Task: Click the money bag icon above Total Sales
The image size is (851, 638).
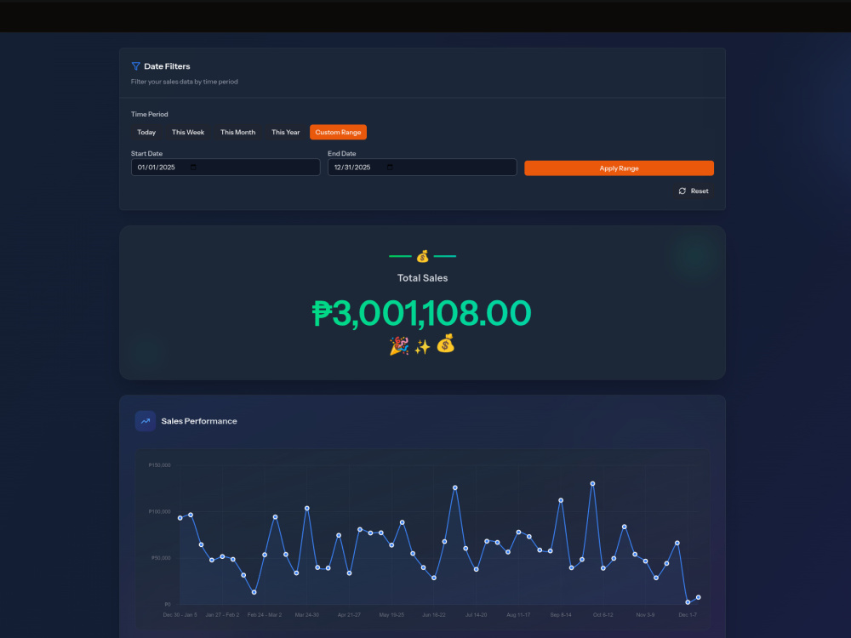Action: (x=422, y=256)
